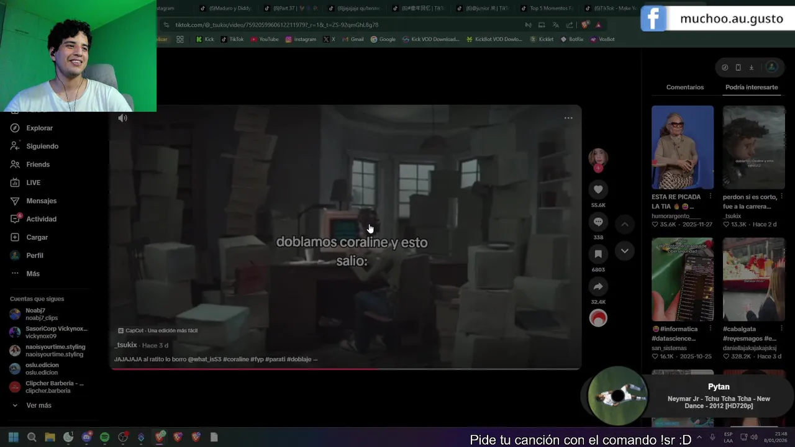The height and width of the screenshot is (447, 795).
Task: Follow creator via red plus badge
Action: pyautogui.click(x=598, y=168)
